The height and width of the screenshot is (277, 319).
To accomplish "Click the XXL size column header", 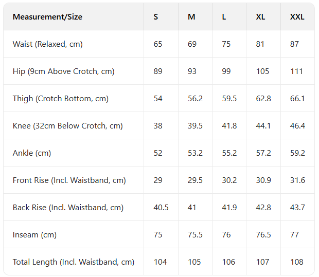I will tap(297, 17).
